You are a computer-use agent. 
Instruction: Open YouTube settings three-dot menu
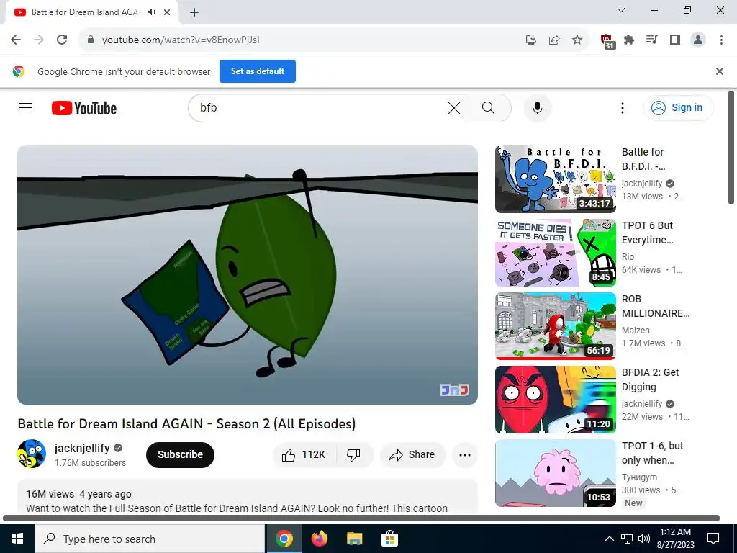coord(623,108)
